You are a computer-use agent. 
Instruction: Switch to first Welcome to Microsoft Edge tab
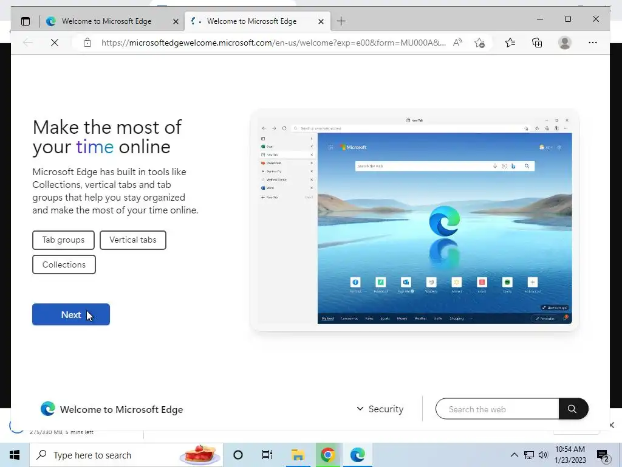[x=112, y=21]
